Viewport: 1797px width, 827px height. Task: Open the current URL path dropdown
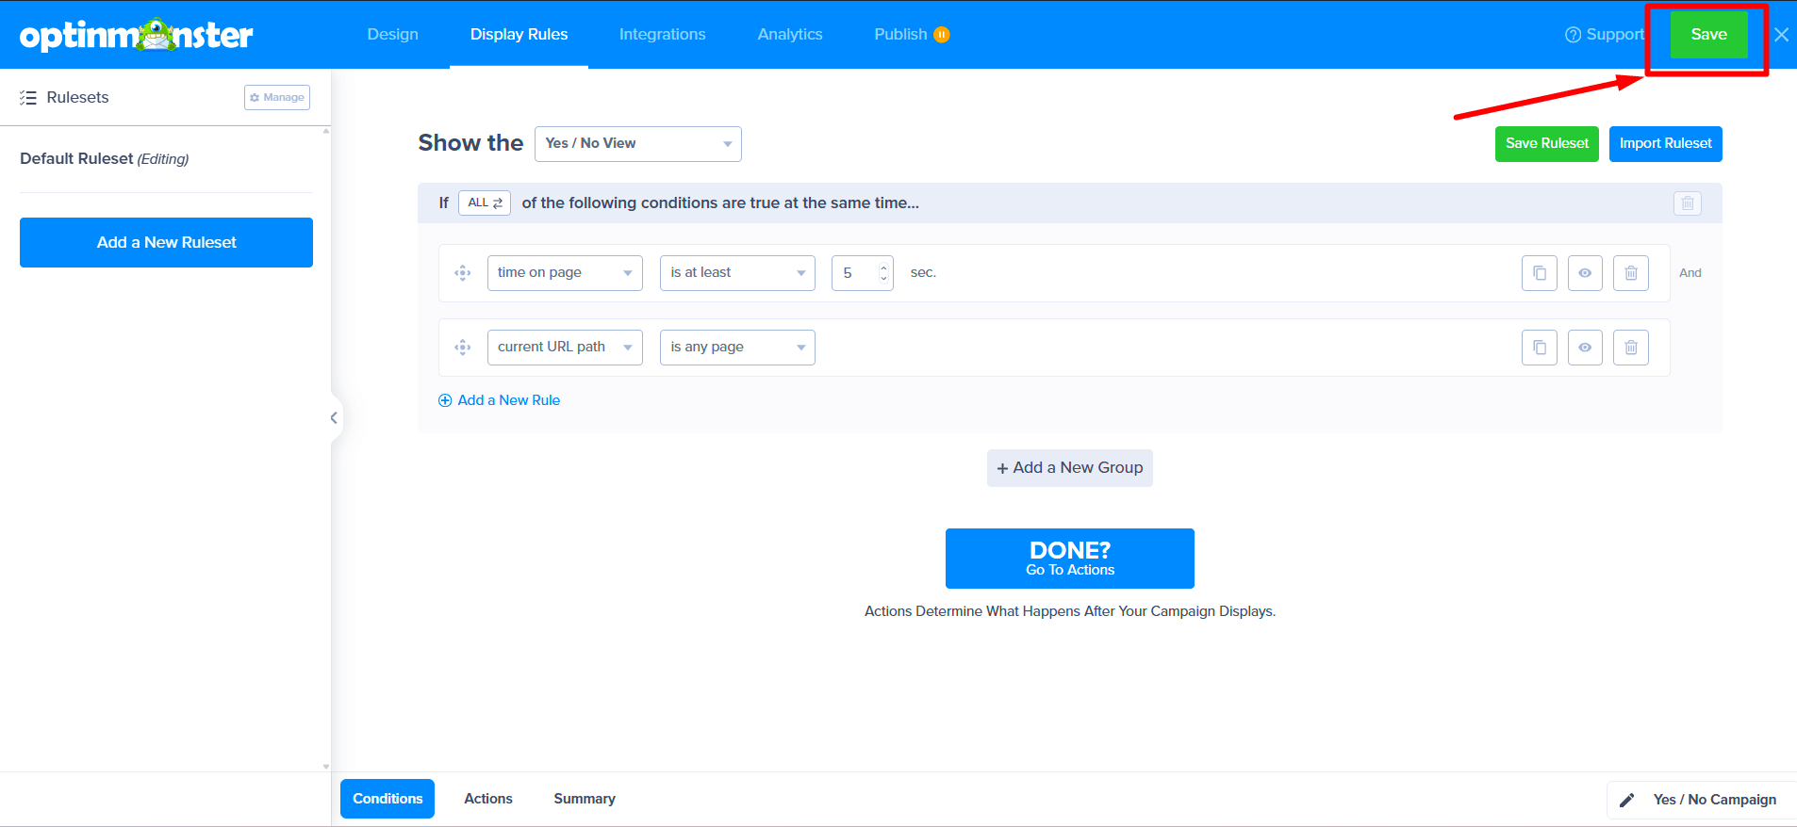click(565, 348)
